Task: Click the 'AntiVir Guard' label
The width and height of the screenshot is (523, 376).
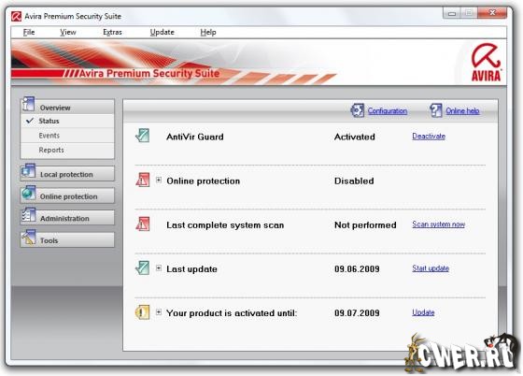Action: 195,137
